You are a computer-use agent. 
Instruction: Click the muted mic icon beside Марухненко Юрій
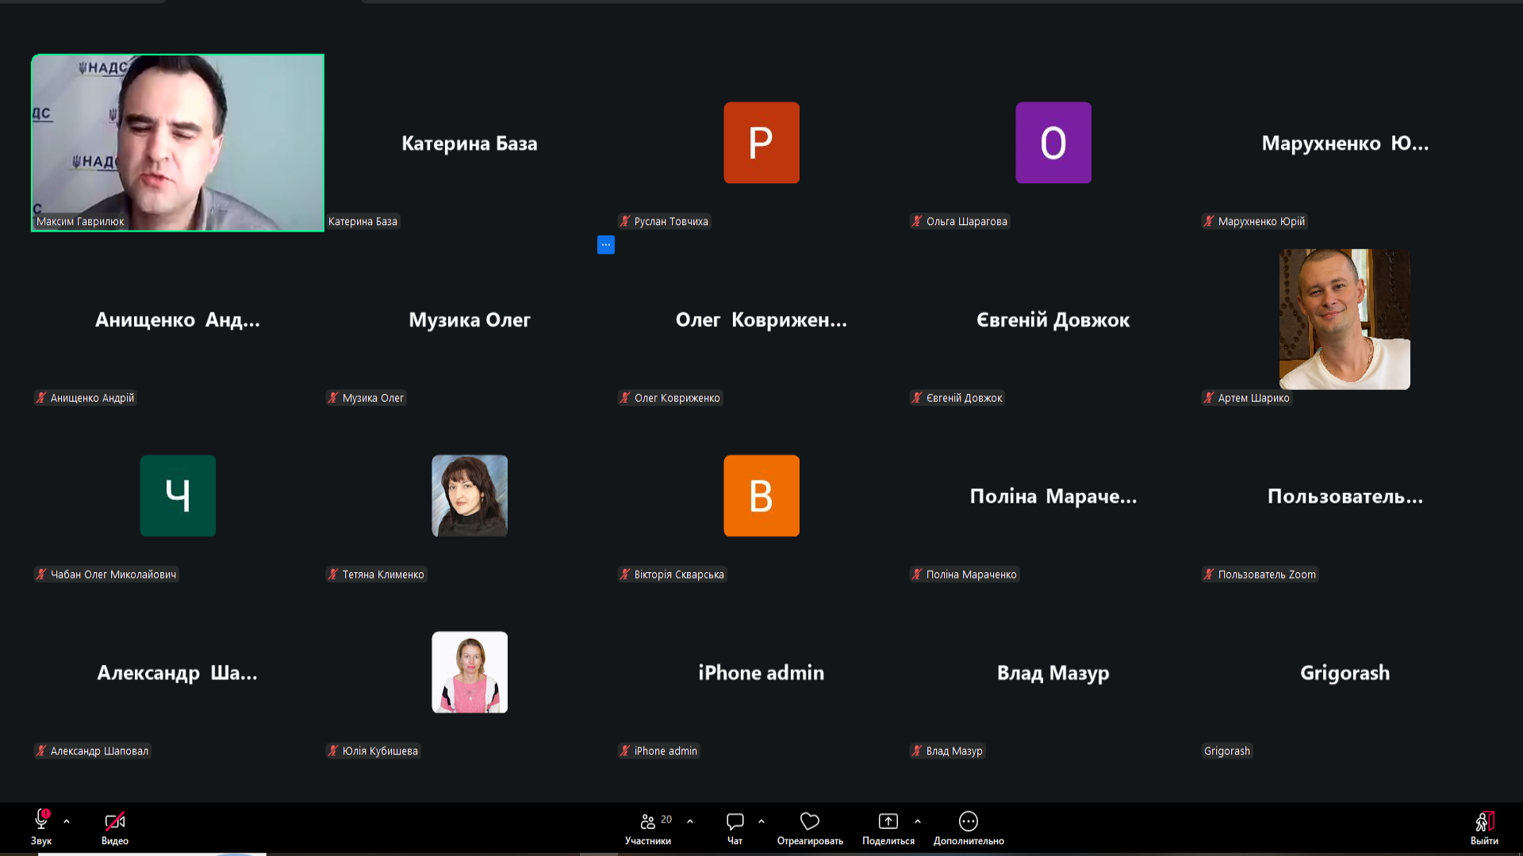click(1209, 221)
